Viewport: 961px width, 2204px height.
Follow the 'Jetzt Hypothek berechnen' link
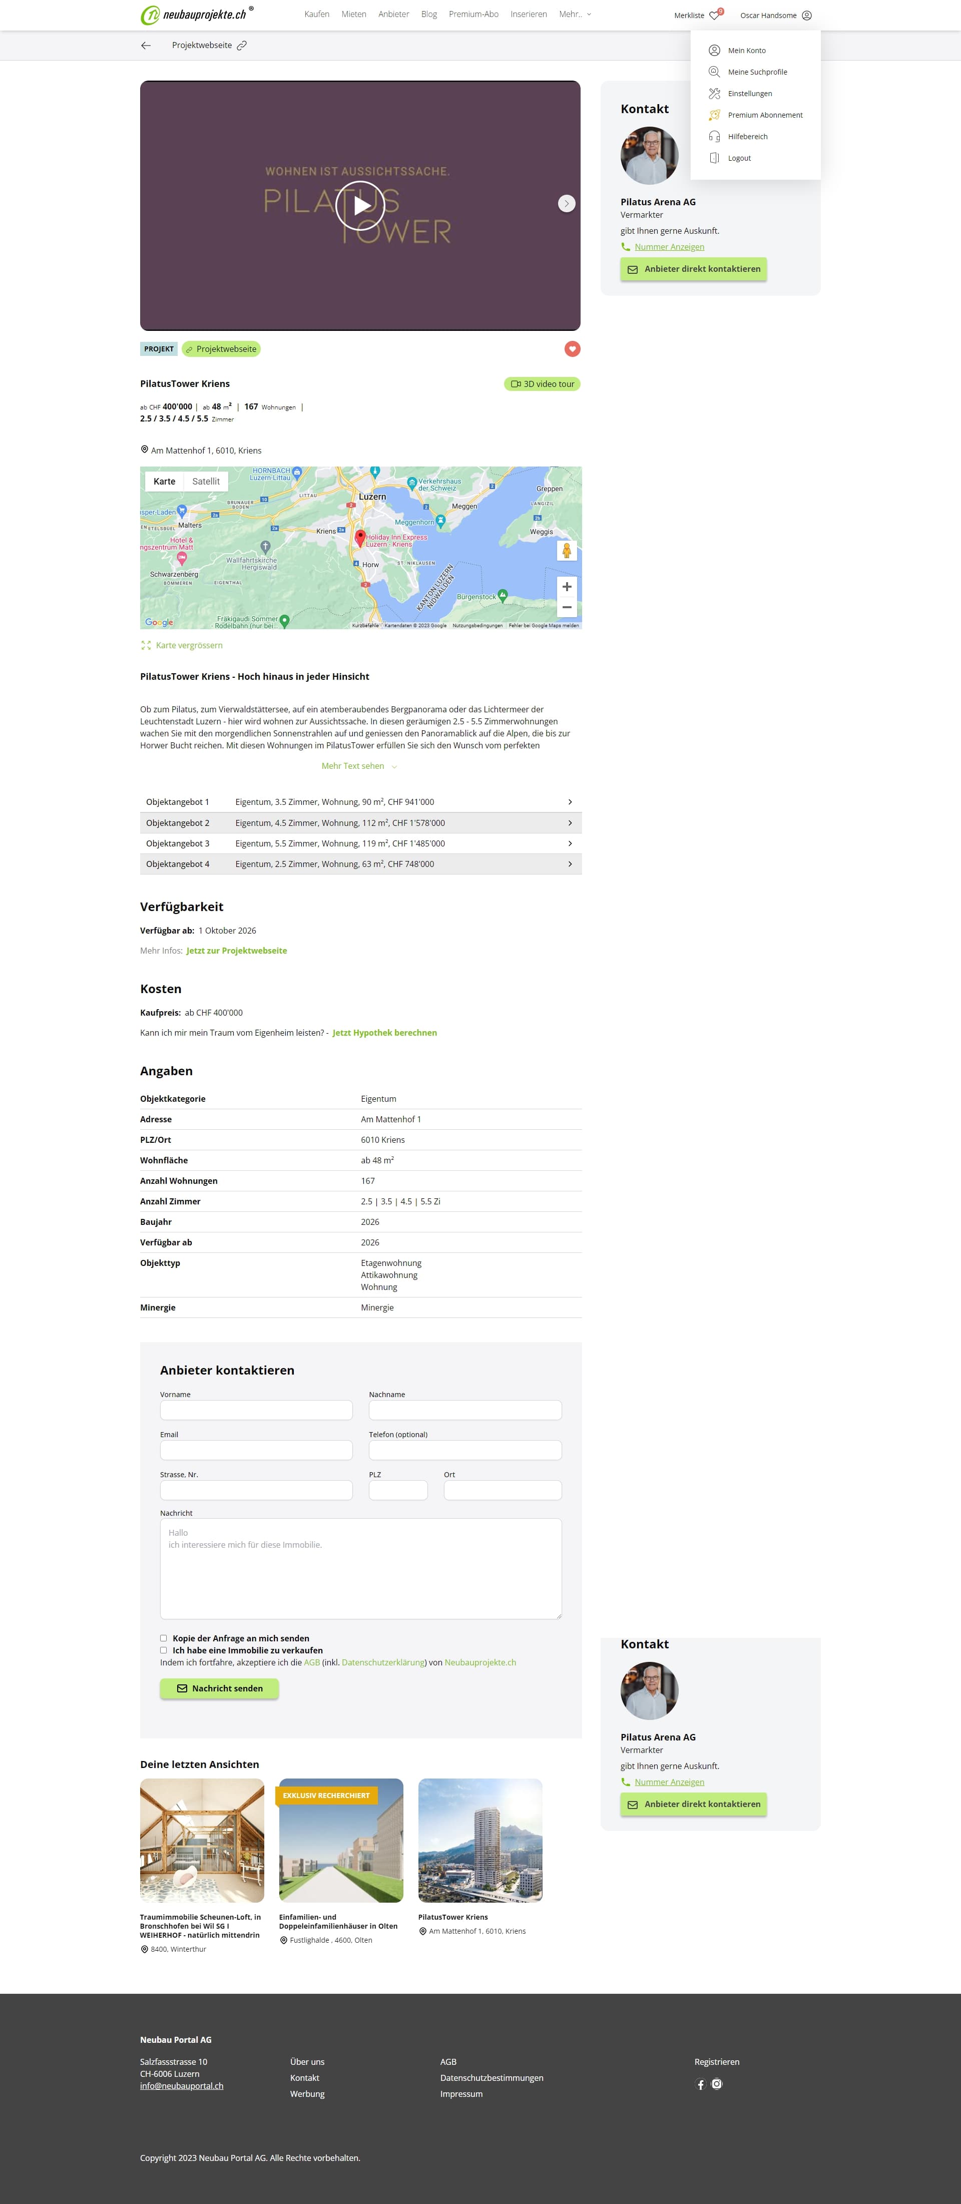(x=384, y=1033)
